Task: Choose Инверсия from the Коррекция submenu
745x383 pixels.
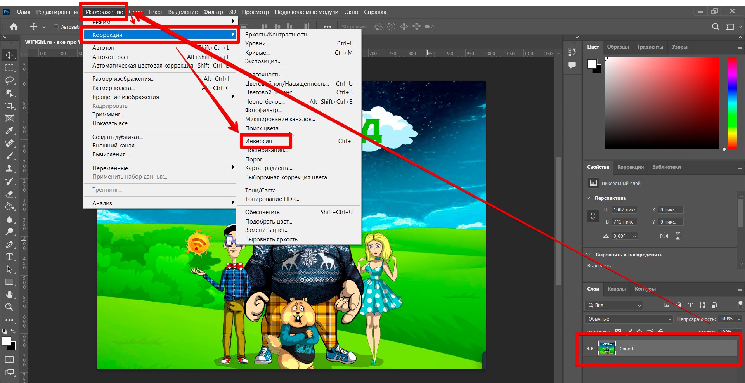Action: point(299,141)
